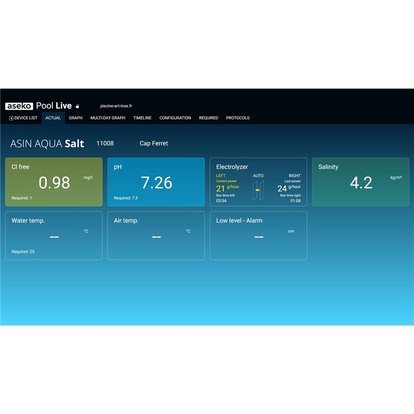Click the Salinity tile
Viewport: 414px width, 414px height.
coord(360,182)
